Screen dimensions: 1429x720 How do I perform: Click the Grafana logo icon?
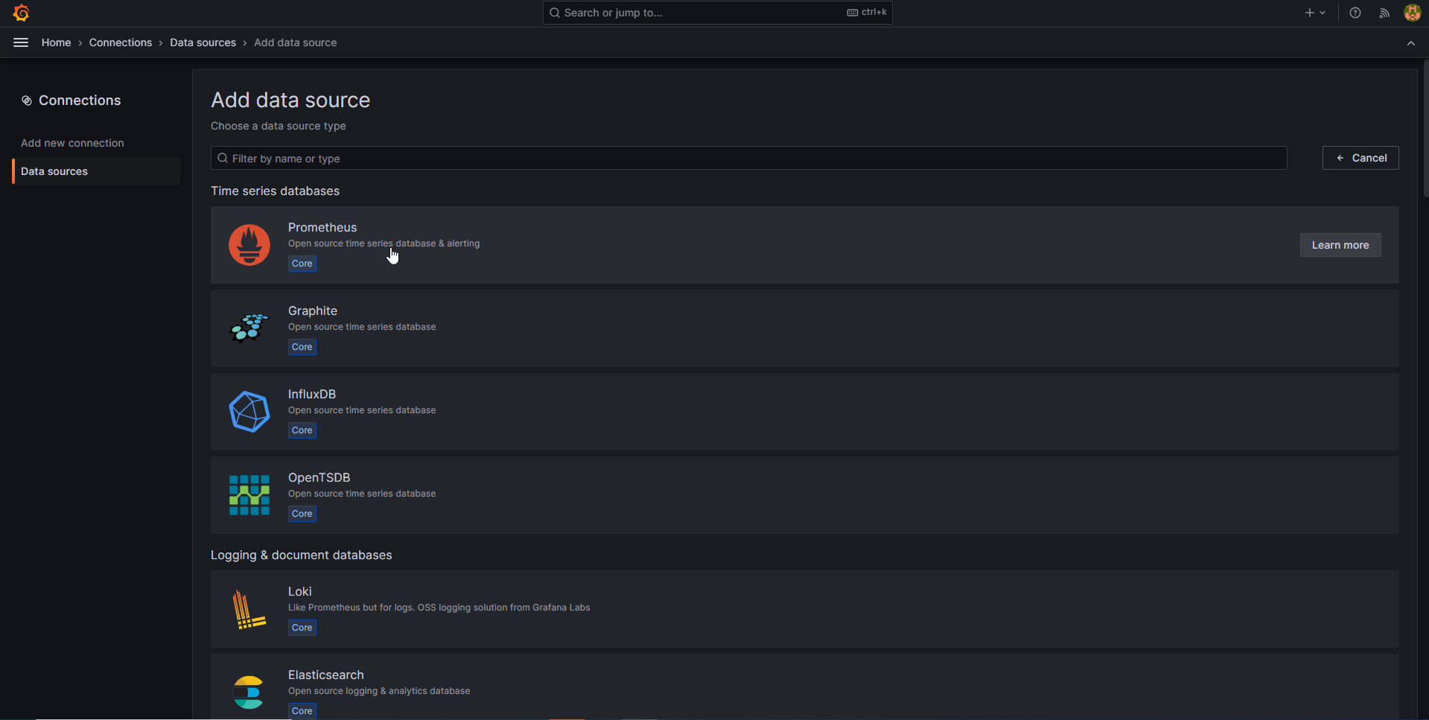[x=21, y=13]
